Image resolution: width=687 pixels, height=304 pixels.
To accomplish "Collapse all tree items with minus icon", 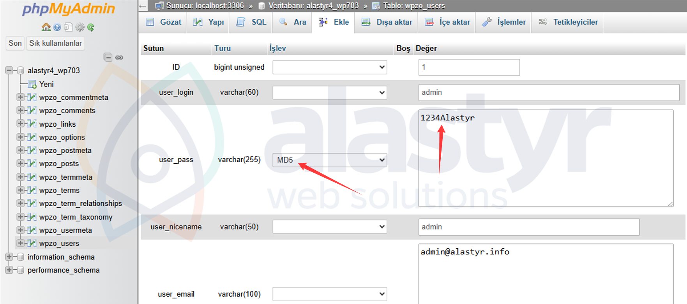I will click(108, 57).
